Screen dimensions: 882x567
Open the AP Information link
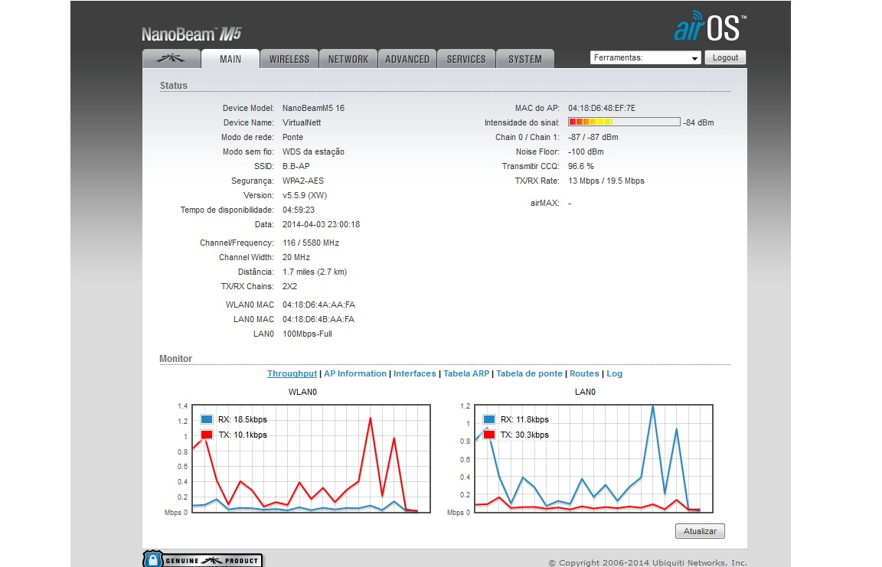pos(355,373)
